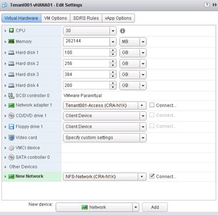Switch to vApp Options tab

pyautogui.click(x=118, y=18)
